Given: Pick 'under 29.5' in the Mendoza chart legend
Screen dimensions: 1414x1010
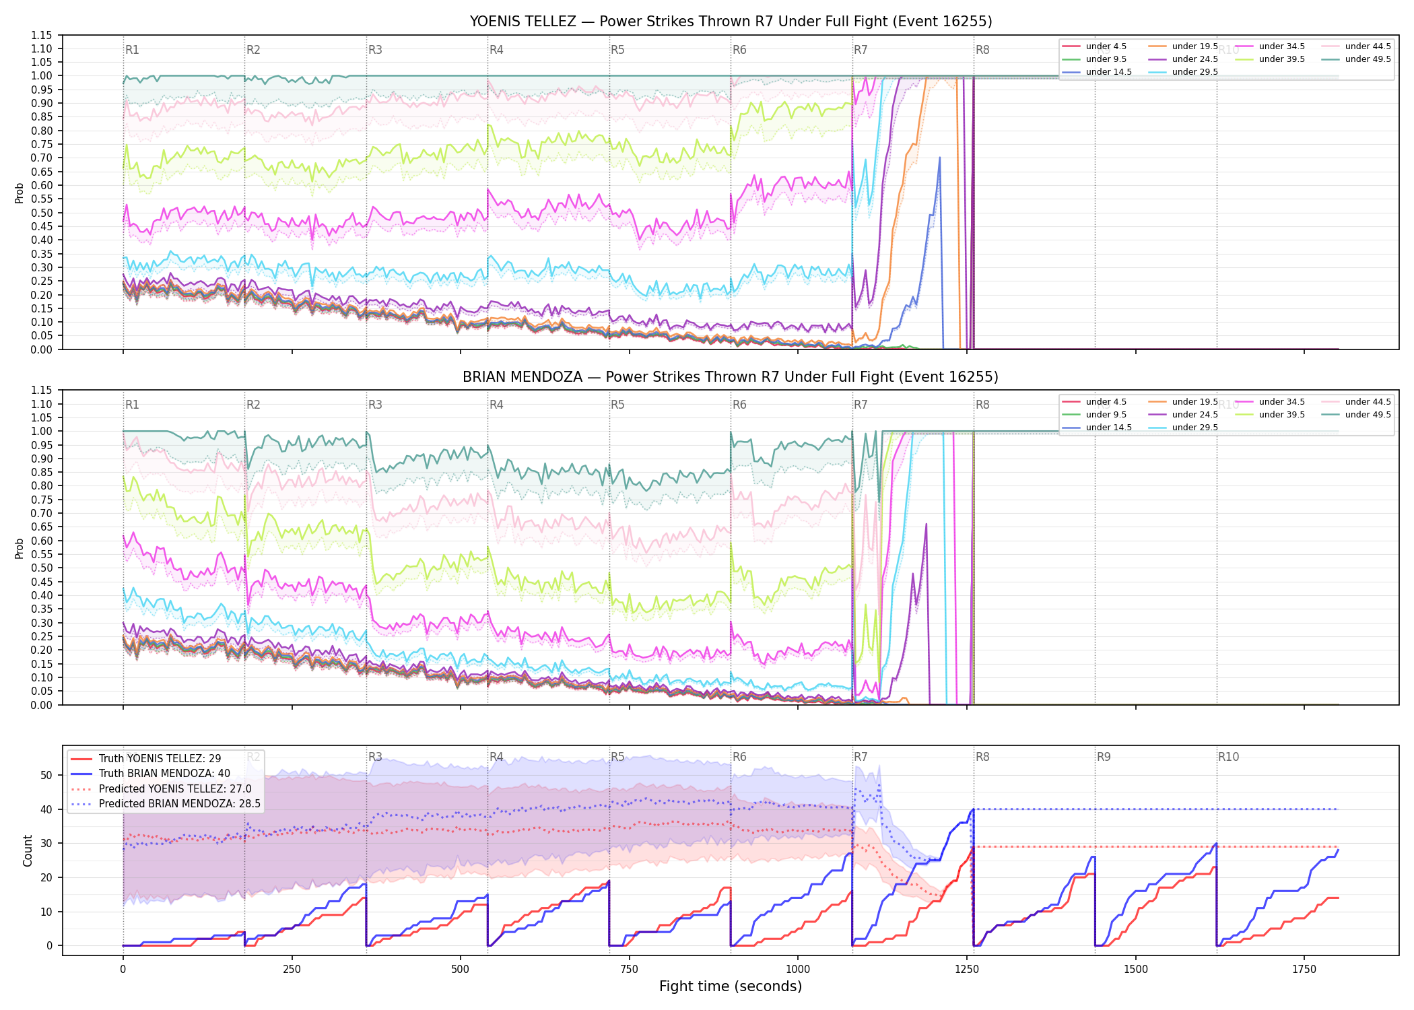Looking at the screenshot, I should tap(1183, 428).
